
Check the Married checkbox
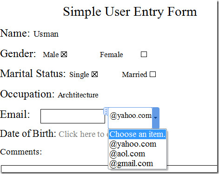(x=153, y=74)
